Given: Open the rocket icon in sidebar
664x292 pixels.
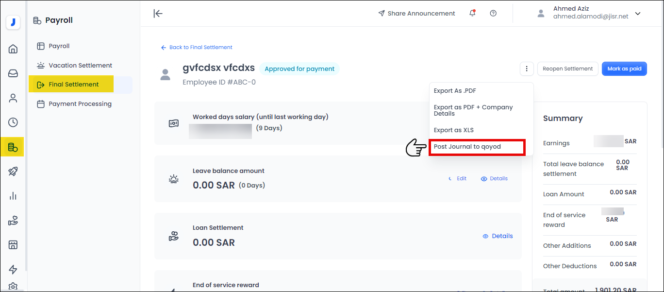Looking at the screenshot, I should pos(13,172).
